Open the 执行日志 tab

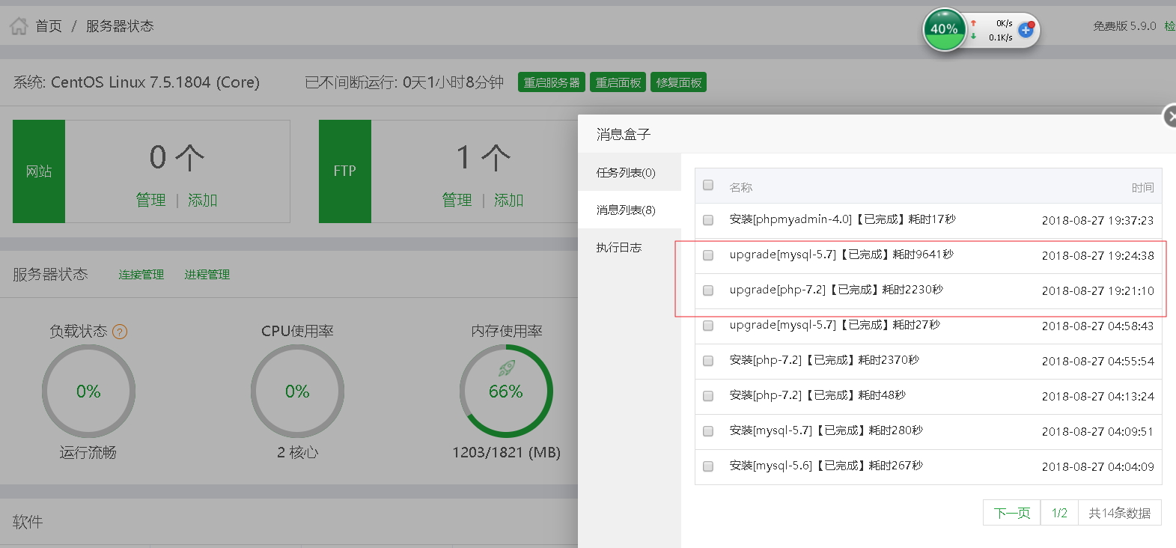pos(630,247)
